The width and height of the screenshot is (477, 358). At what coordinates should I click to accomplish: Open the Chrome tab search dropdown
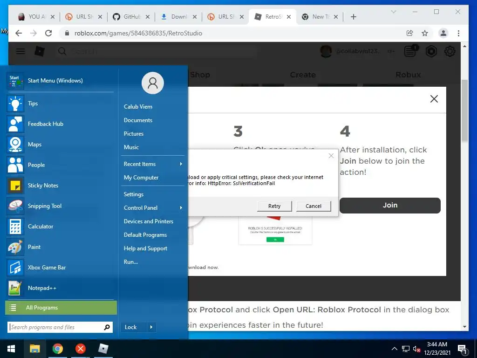393,12
